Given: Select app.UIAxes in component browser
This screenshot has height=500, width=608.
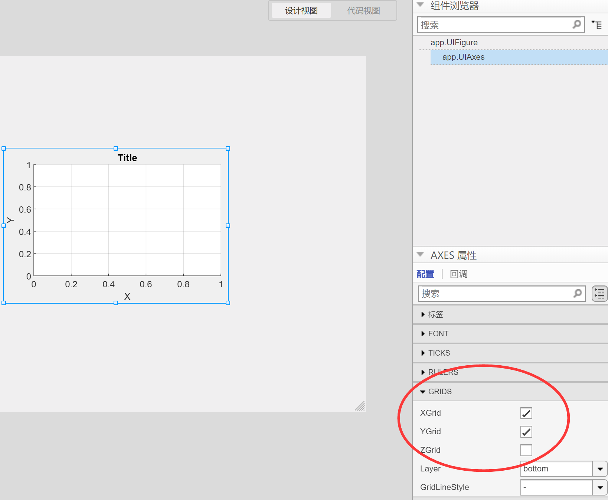Looking at the screenshot, I should (x=463, y=57).
